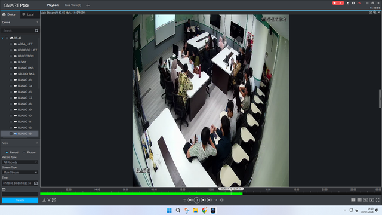Open the Device dropdown in sidebar
The image size is (382, 215).
pos(20,23)
